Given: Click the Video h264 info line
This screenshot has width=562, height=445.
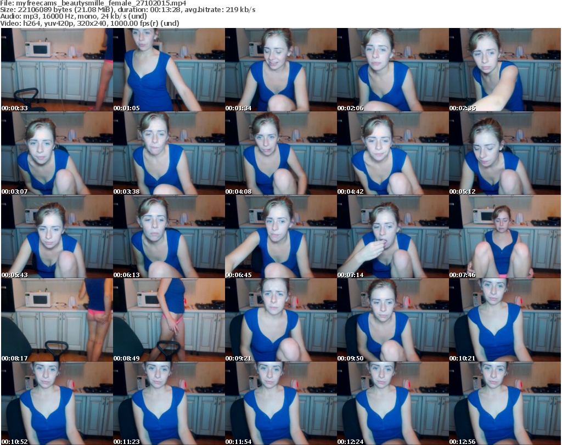Looking at the screenshot, I should pyautogui.click(x=89, y=23).
